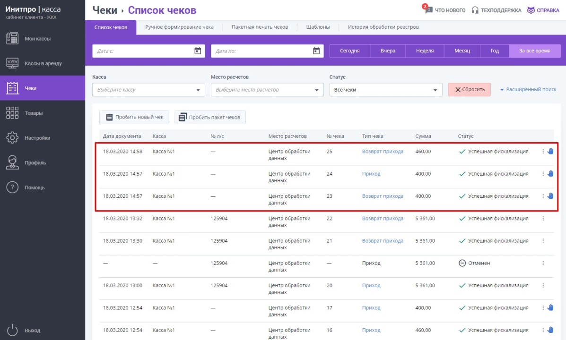Screen dimensions: 566x340
Task: Switch to Список чеков tab
Action: (x=111, y=27)
